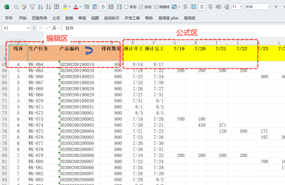Open the 审阅 ribbon tab
Viewport: 285px width, 185px height.
coord(82,18)
